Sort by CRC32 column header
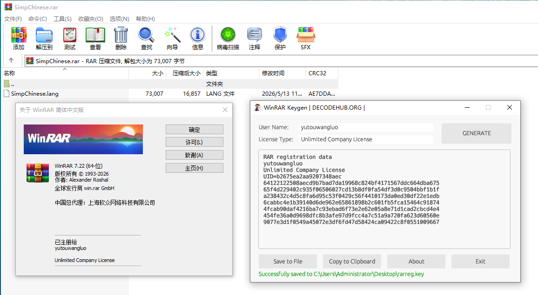Screen dimensions: 538x295 (x=322, y=73)
